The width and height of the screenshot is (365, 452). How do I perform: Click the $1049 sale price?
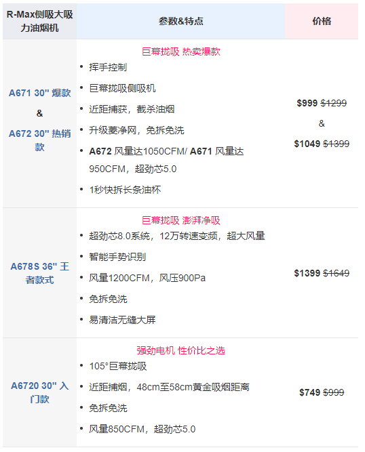tap(307, 144)
